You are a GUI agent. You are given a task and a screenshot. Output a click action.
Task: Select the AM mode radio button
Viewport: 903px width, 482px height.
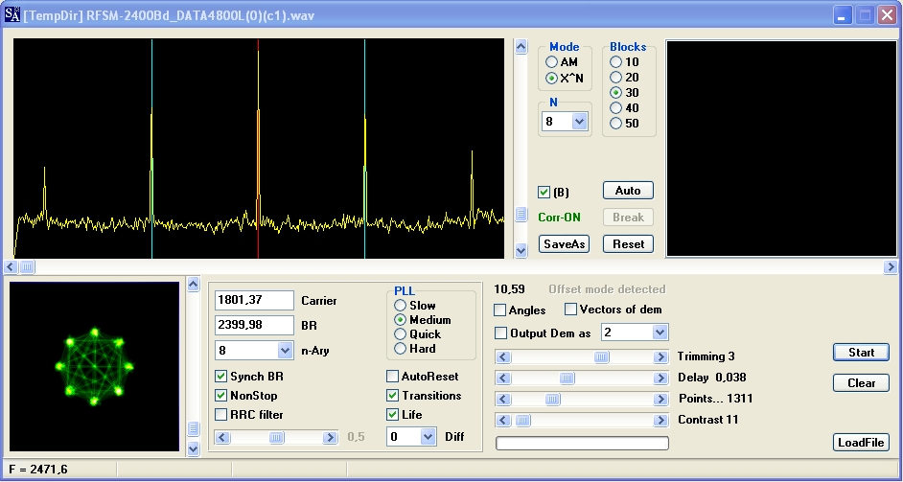(x=552, y=62)
